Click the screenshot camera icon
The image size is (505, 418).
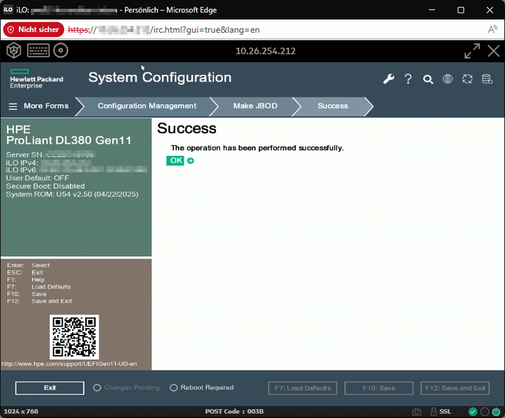pos(417,412)
